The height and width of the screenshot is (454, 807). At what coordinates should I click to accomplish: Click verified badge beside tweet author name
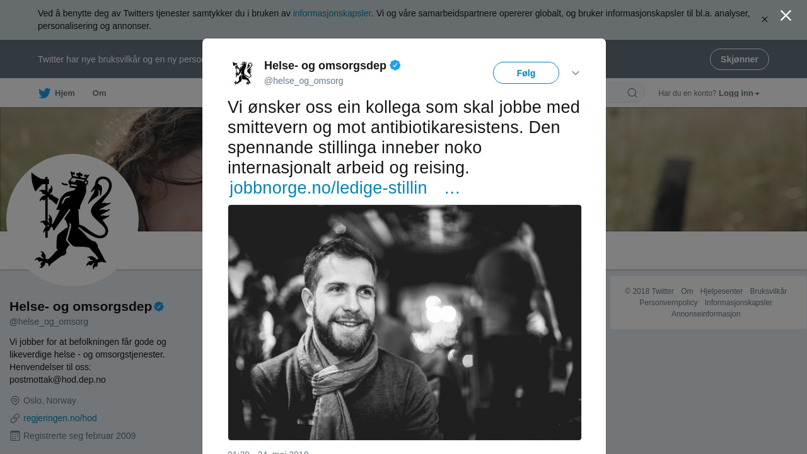(x=395, y=65)
